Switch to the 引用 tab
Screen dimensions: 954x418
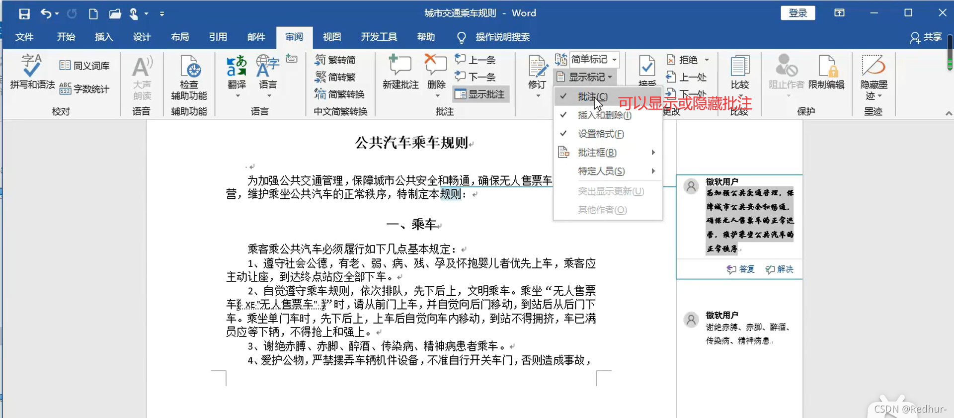[x=218, y=37]
